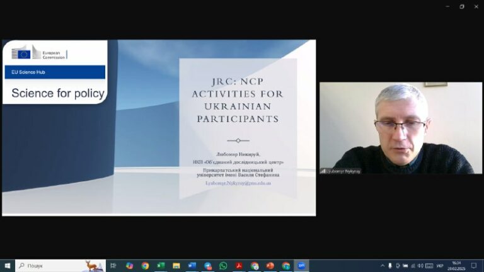Show hidden system tray icons
Image resolution: width=484 pixels, height=272 pixels.
click(383, 266)
